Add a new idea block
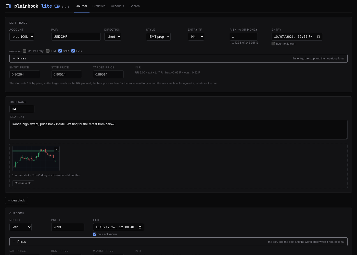This screenshot has width=357, height=255. tap(17, 200)
